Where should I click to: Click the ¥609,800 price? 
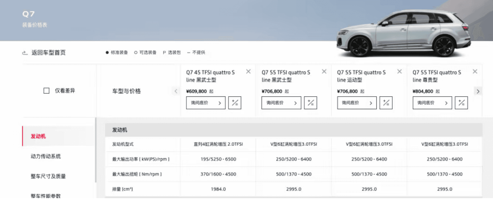coord(196,91)
